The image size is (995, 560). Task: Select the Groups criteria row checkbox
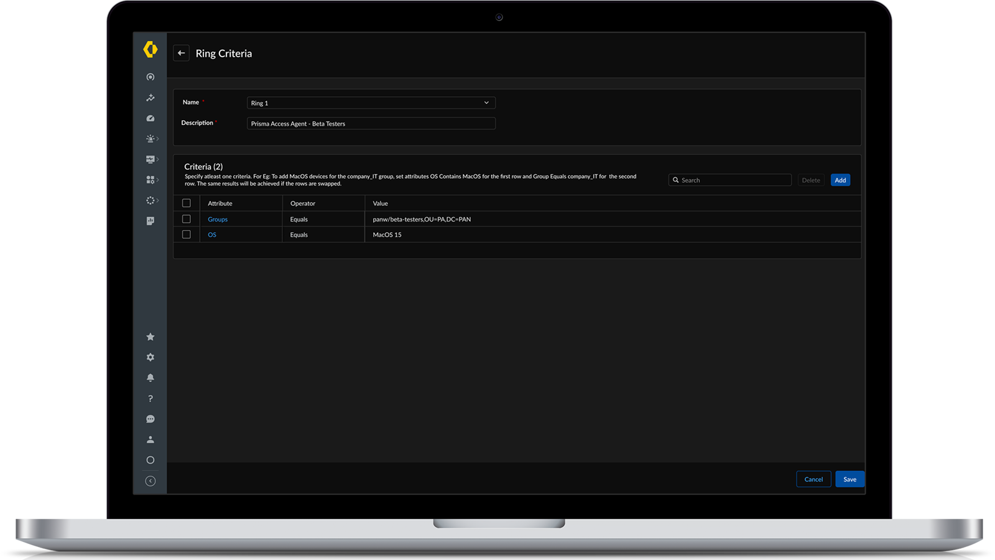[x=186, y=219]
